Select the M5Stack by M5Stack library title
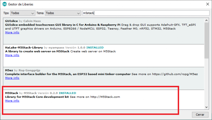This screenshot has height=120, width=212. [x=11, y=93]
